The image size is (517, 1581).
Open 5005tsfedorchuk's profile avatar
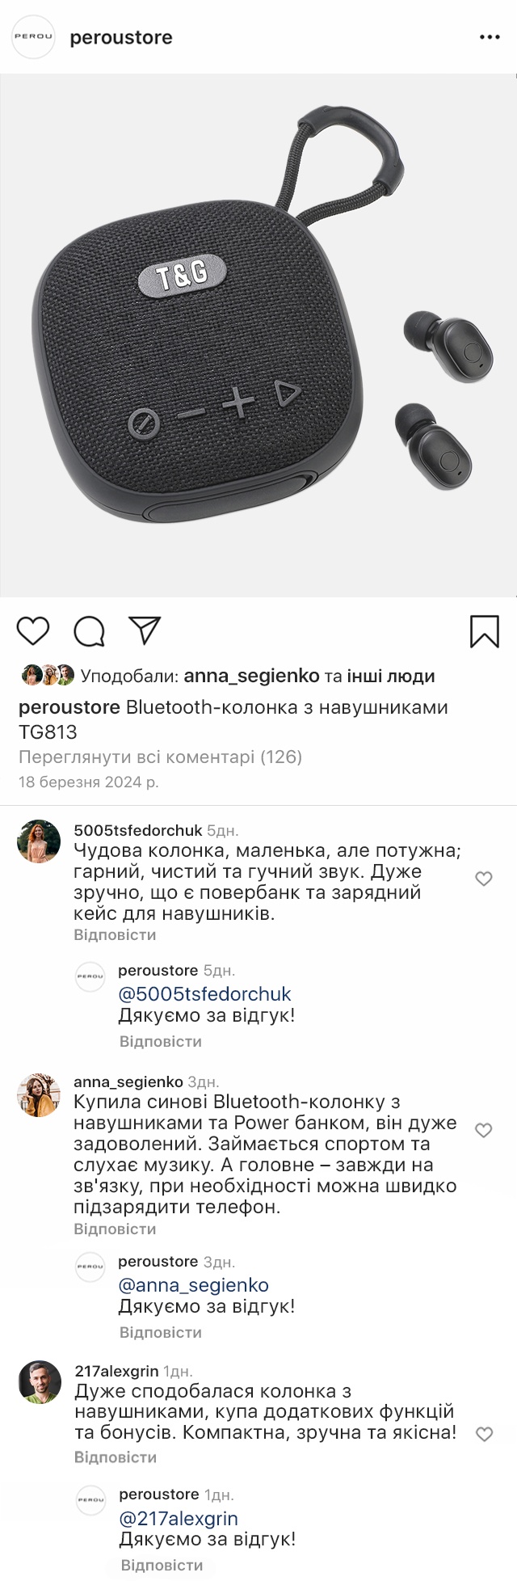coord(39,841)
